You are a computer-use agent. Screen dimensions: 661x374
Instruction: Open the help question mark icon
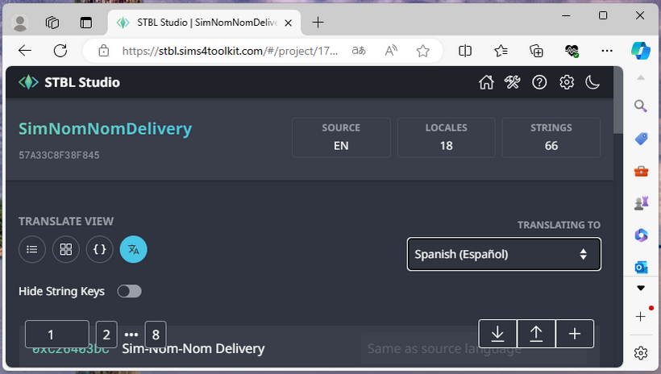coord(539,82)
